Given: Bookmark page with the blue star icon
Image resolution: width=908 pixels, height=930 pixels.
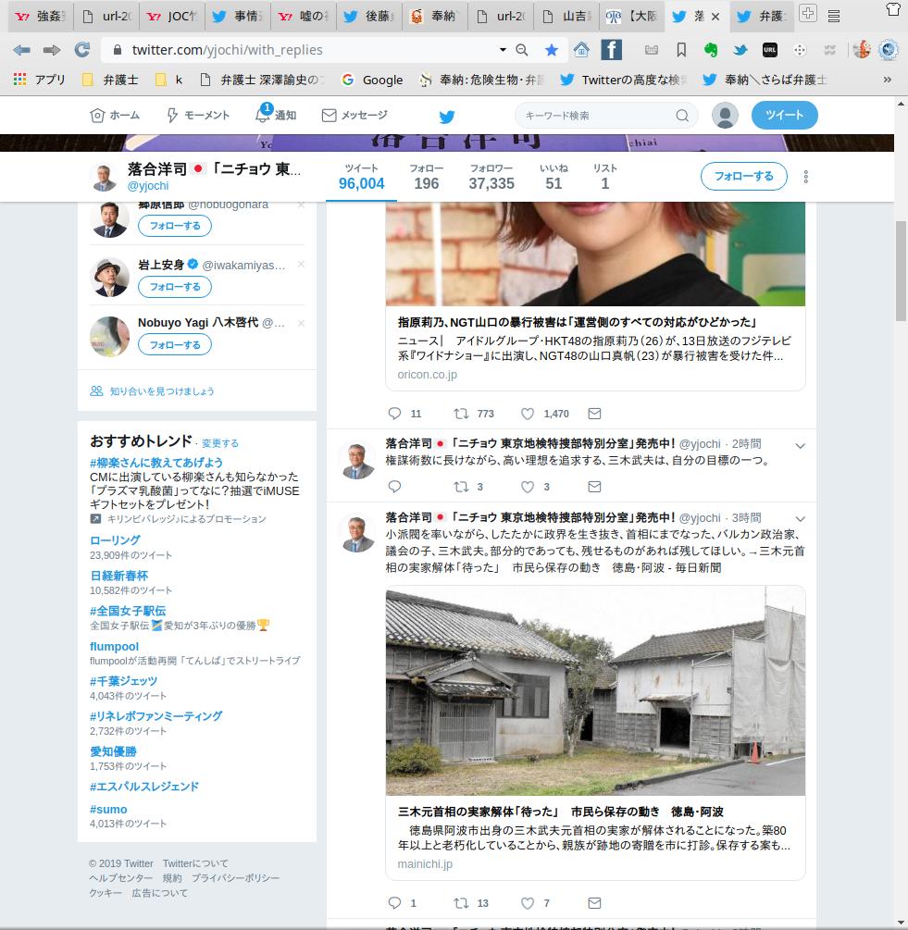Looking at the screenshot, I should [552, 50].
